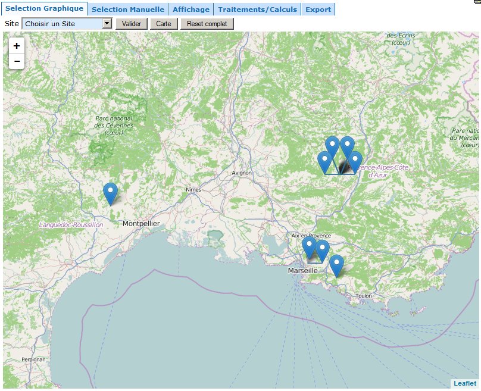Screen dimensions: 481x391
Task: Select the Selection Graphique tab
Action: tap(45, 9)
